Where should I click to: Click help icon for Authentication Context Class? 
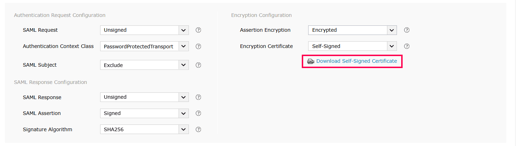tap(198, 46)
